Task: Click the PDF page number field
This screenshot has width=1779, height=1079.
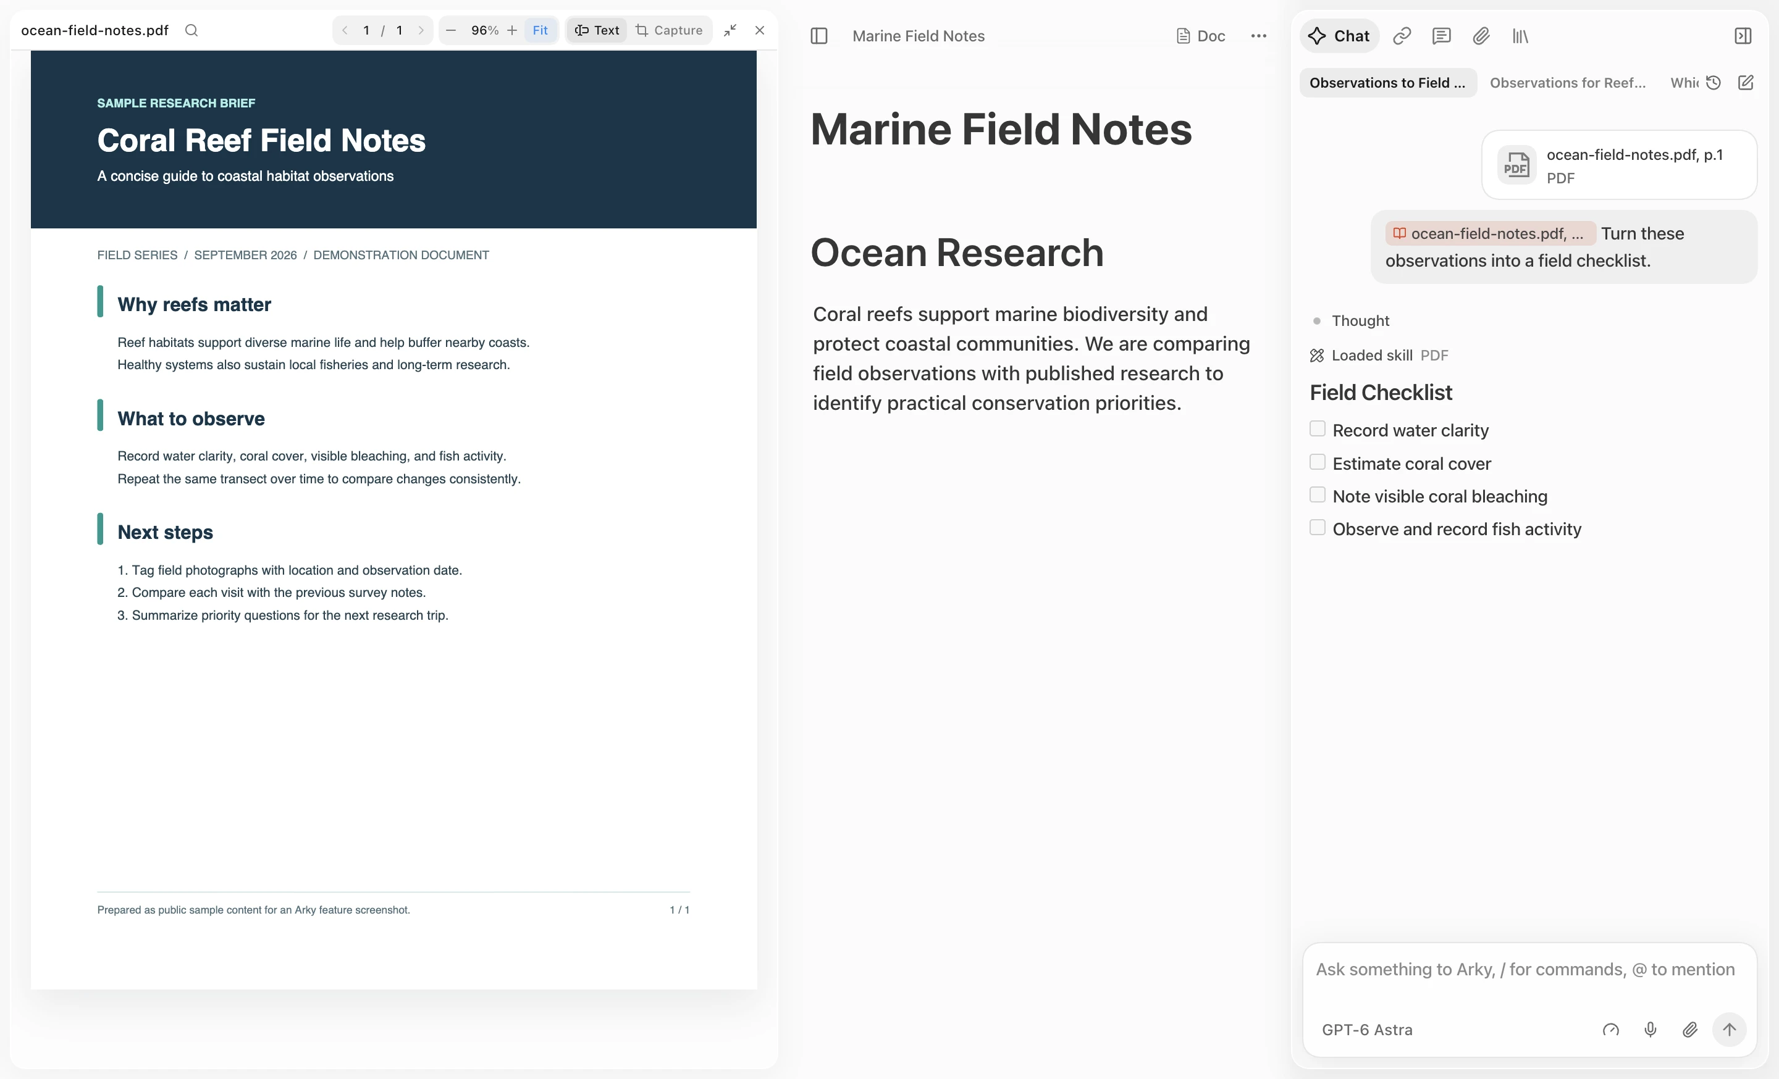Action: pos(367,30)
